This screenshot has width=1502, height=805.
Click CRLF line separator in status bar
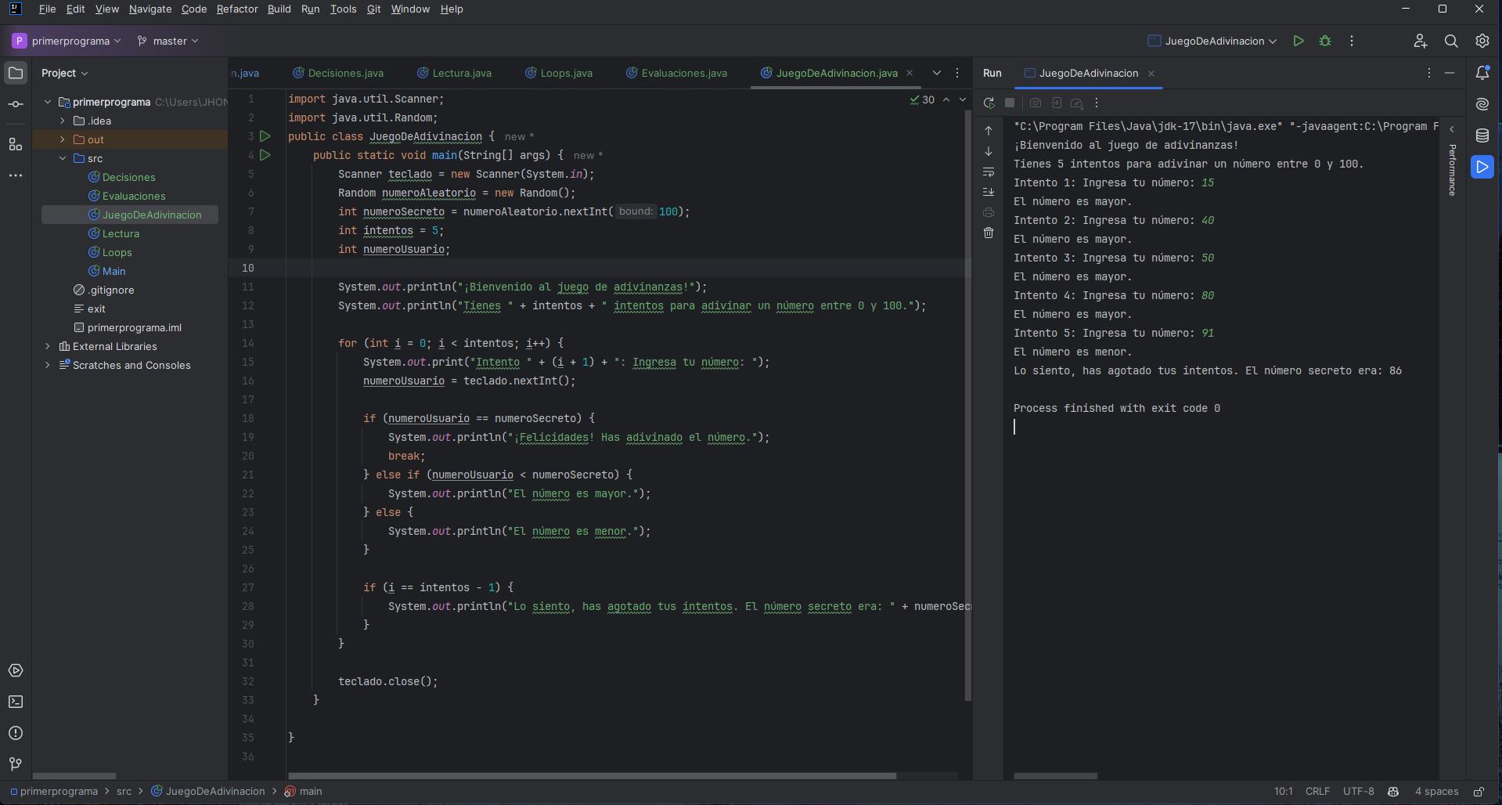pos(1317,792)
